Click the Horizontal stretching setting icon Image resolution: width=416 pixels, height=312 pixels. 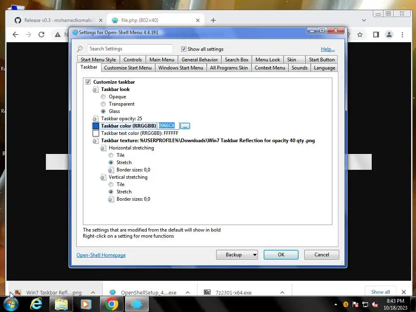click(x=103, y=148)
